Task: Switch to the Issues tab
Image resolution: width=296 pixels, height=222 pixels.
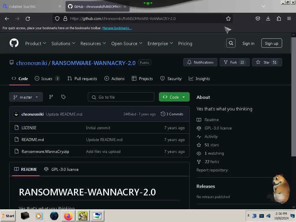Action: [47, 79]
